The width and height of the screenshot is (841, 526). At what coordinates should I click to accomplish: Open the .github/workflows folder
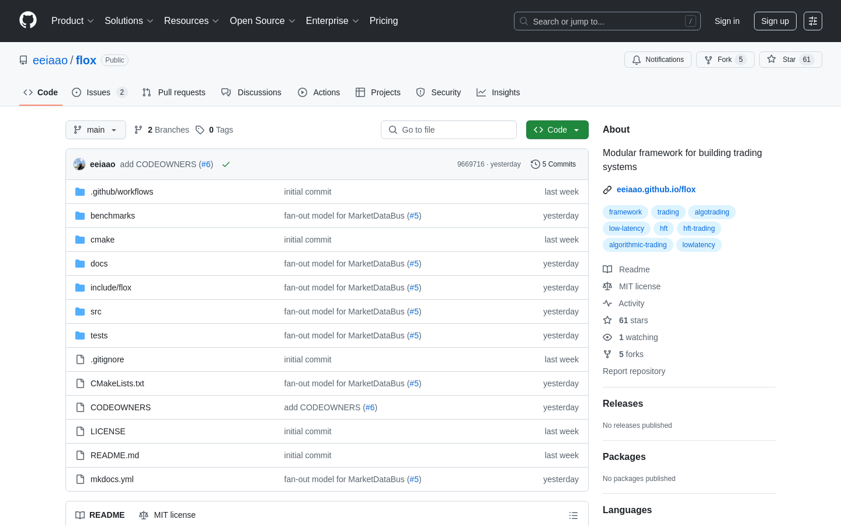coord(121,192)
